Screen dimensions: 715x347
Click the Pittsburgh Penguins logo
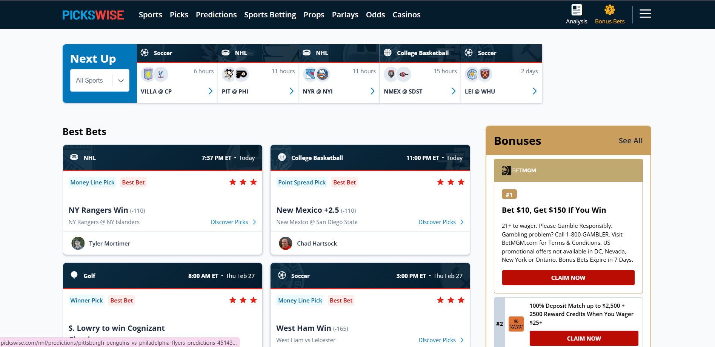(229, 74)
